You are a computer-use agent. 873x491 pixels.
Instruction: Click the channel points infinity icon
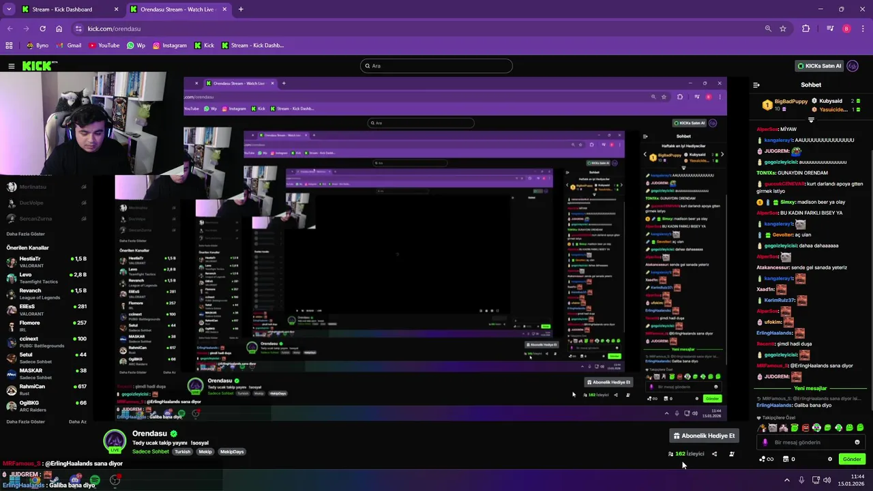point(767,460)
